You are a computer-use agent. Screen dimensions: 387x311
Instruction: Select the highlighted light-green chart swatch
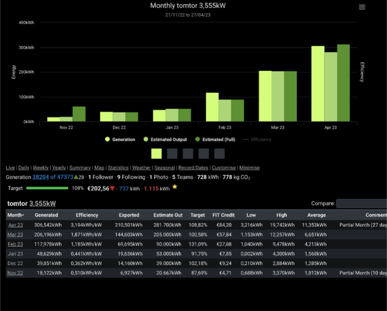[x=156, y=153]
